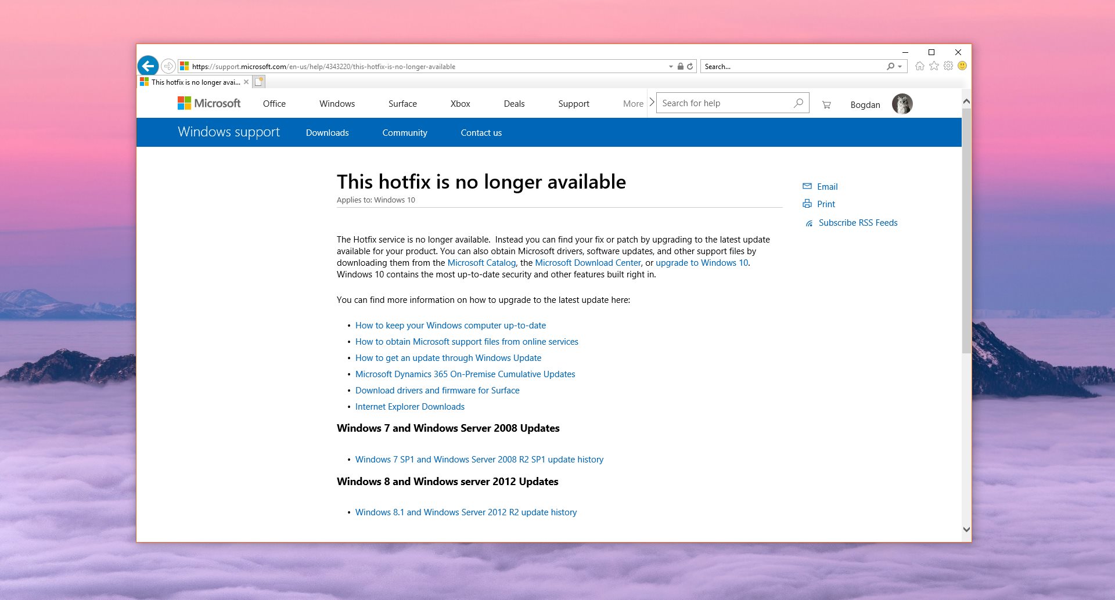Open Internet Explorer Downloads link
This screenshot has width=1115, height=600.
(x=410, y=407)
